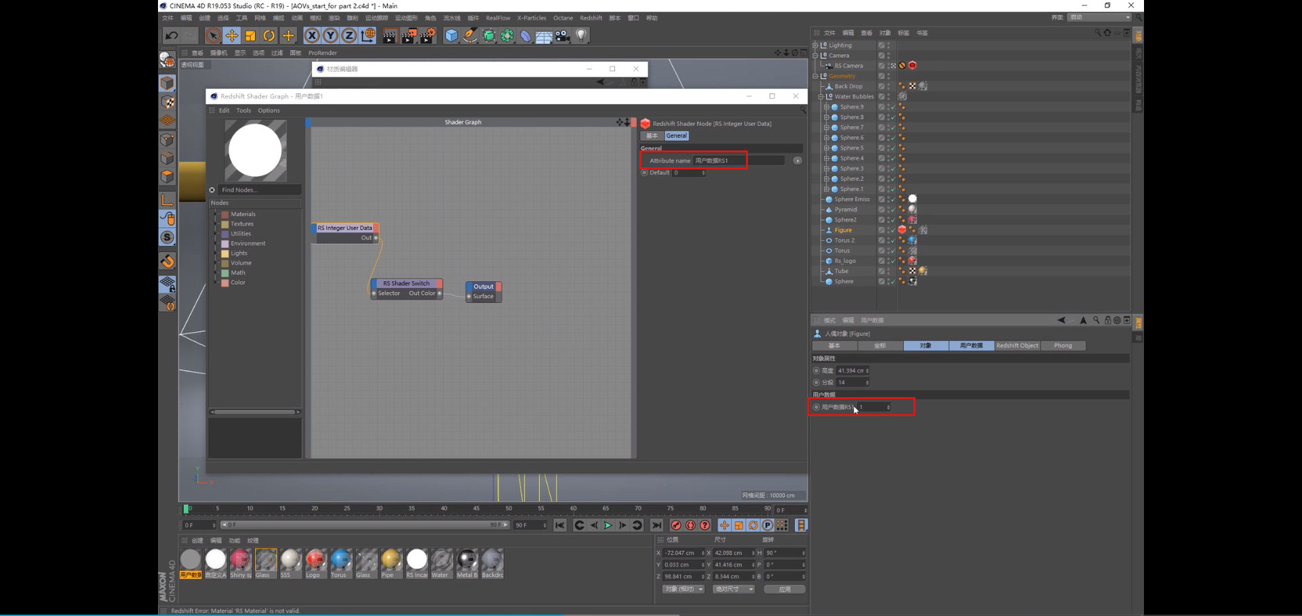The image size is (1302, 616).
Task: Open the X-Particles menu
Action: [x=532, y=18]
